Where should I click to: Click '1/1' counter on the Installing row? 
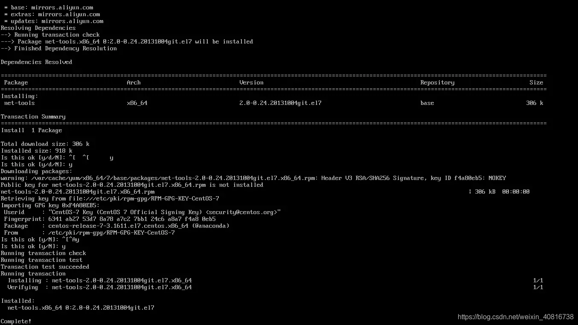(538, 281)
